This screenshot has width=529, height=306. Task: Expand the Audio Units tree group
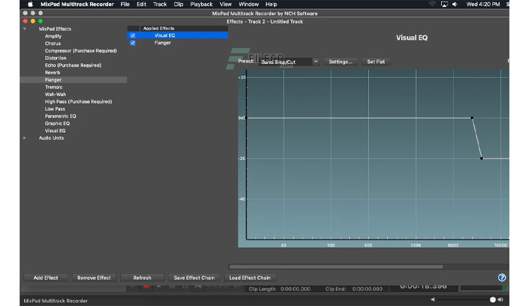point(25,138)
